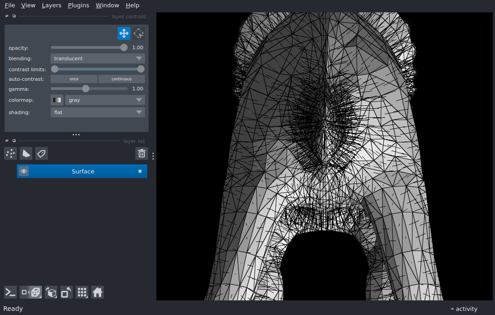This screenshot has height=315, width=495.
Task: Toggle grid mode view
Action: pos(82,292)
